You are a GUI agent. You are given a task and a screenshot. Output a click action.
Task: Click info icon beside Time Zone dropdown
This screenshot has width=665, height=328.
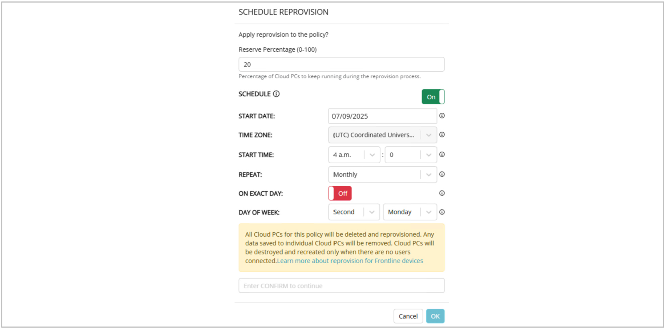pyautogui.click(x=442, y=135)
